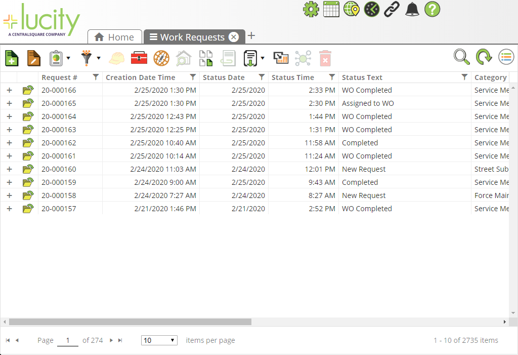518x355 pixels.
Task: Show records on the map globe icon
Action: [x=160, y=58]
